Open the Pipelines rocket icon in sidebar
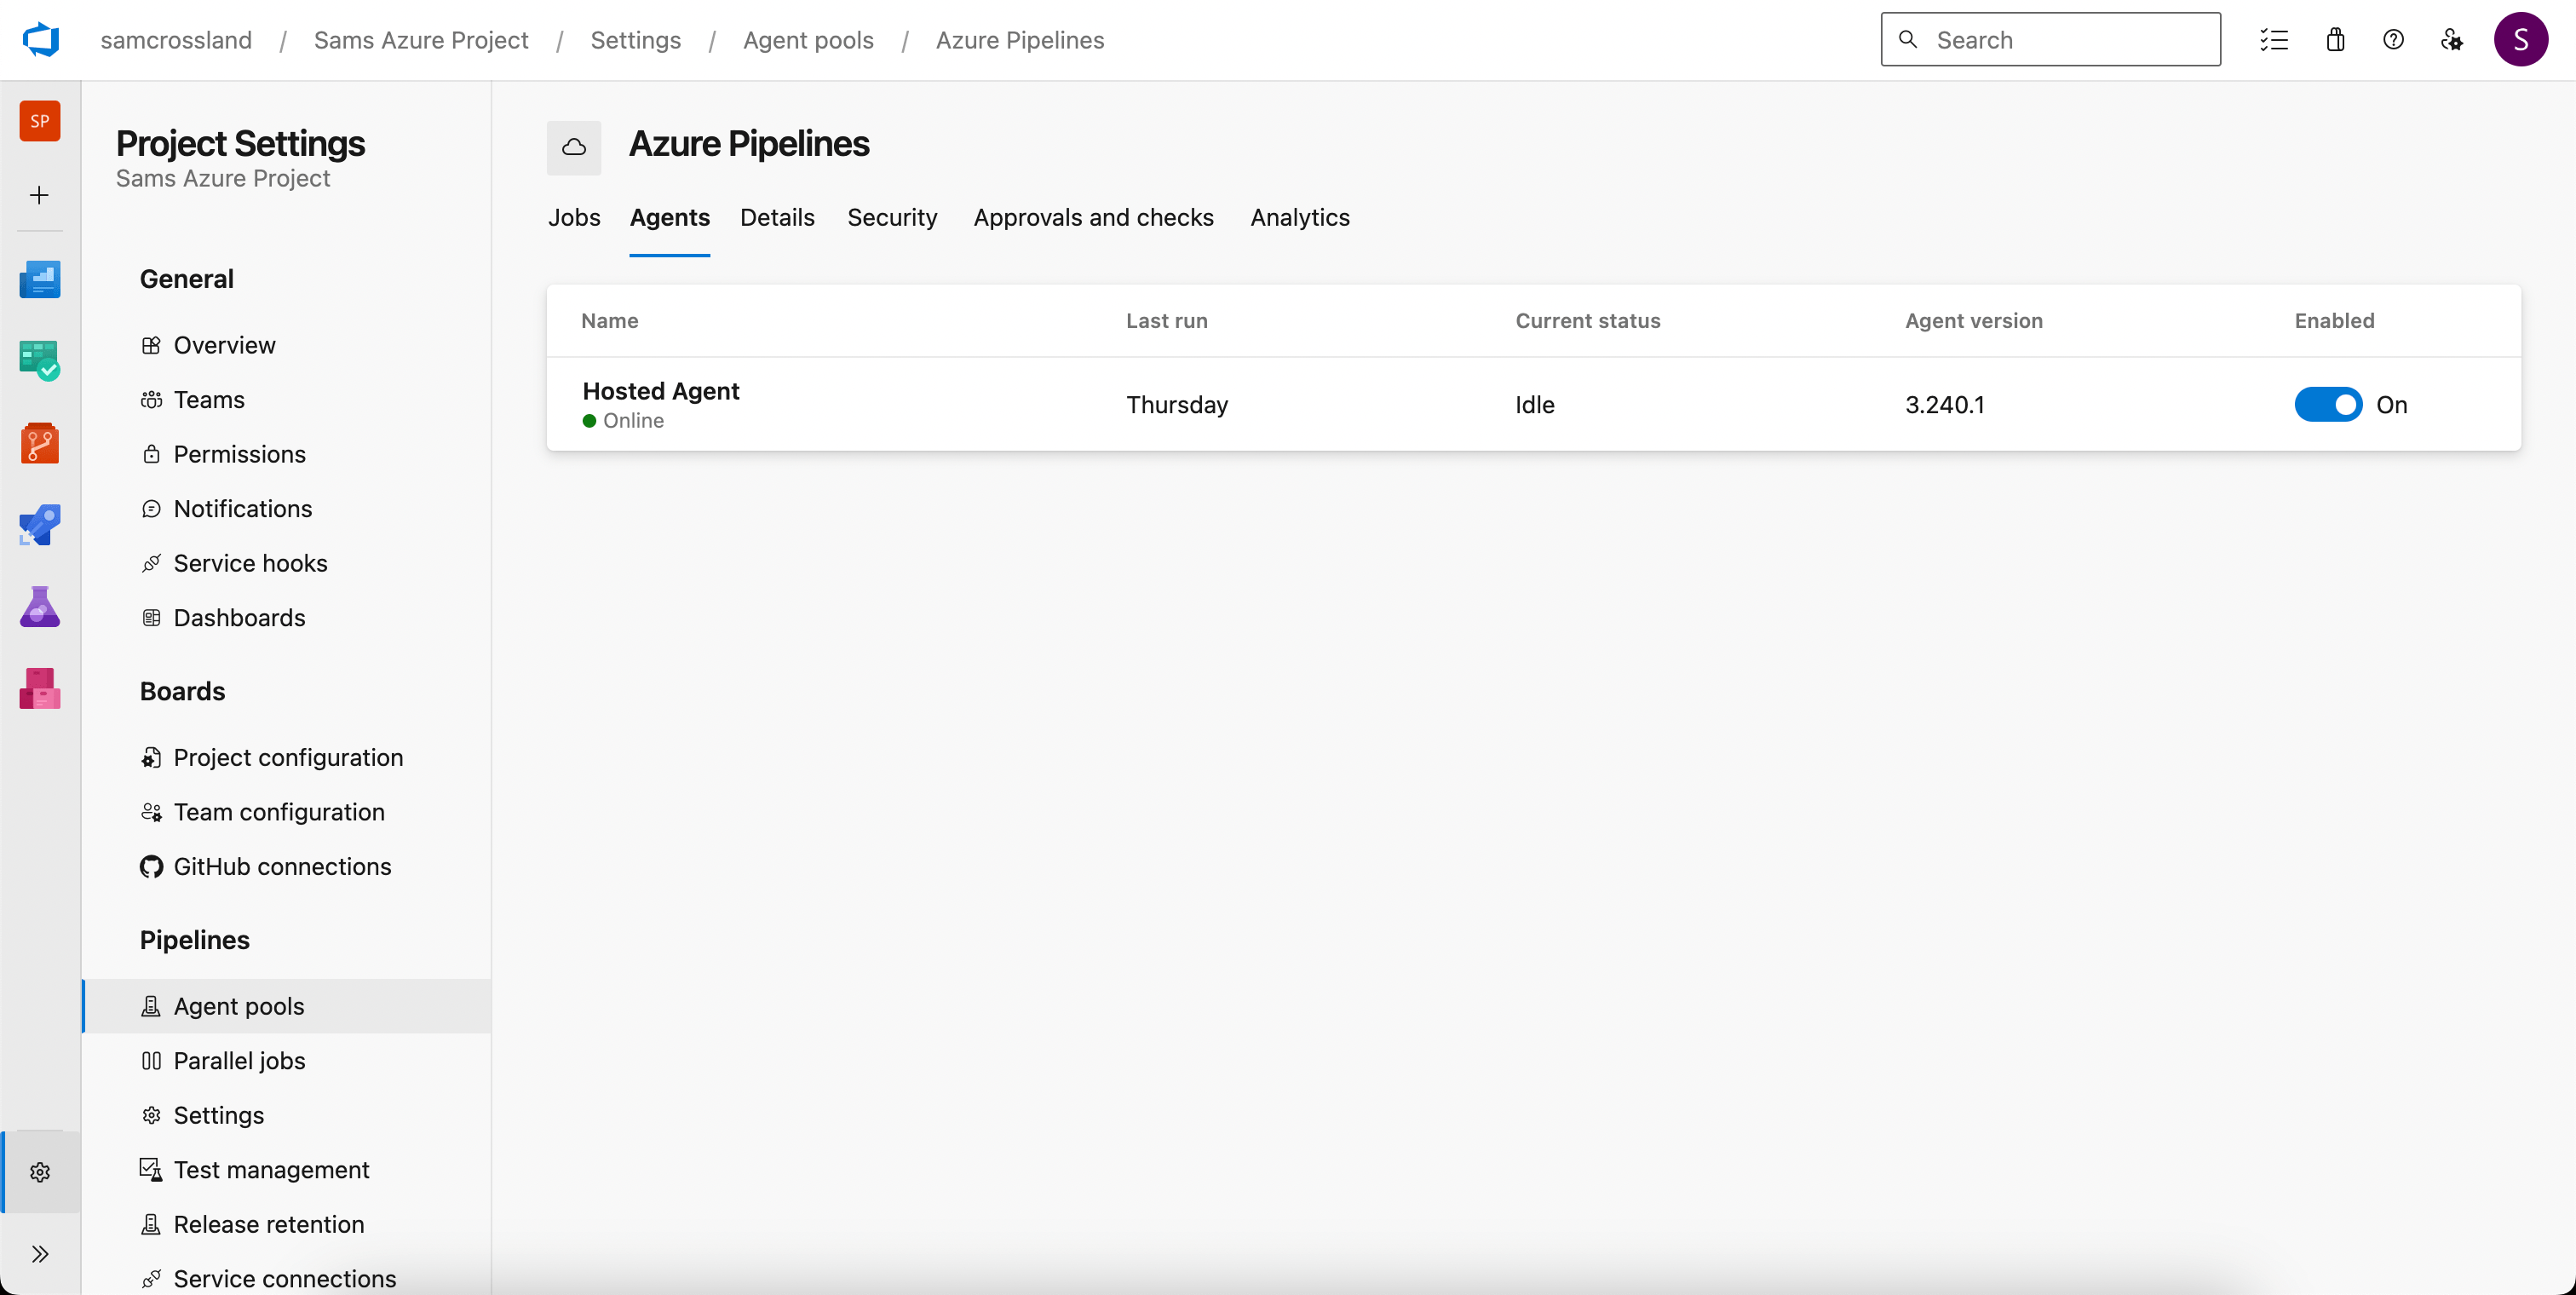Image resolution: width=2576 pixels, height=1295 pixels. click(x=40, y=525)
